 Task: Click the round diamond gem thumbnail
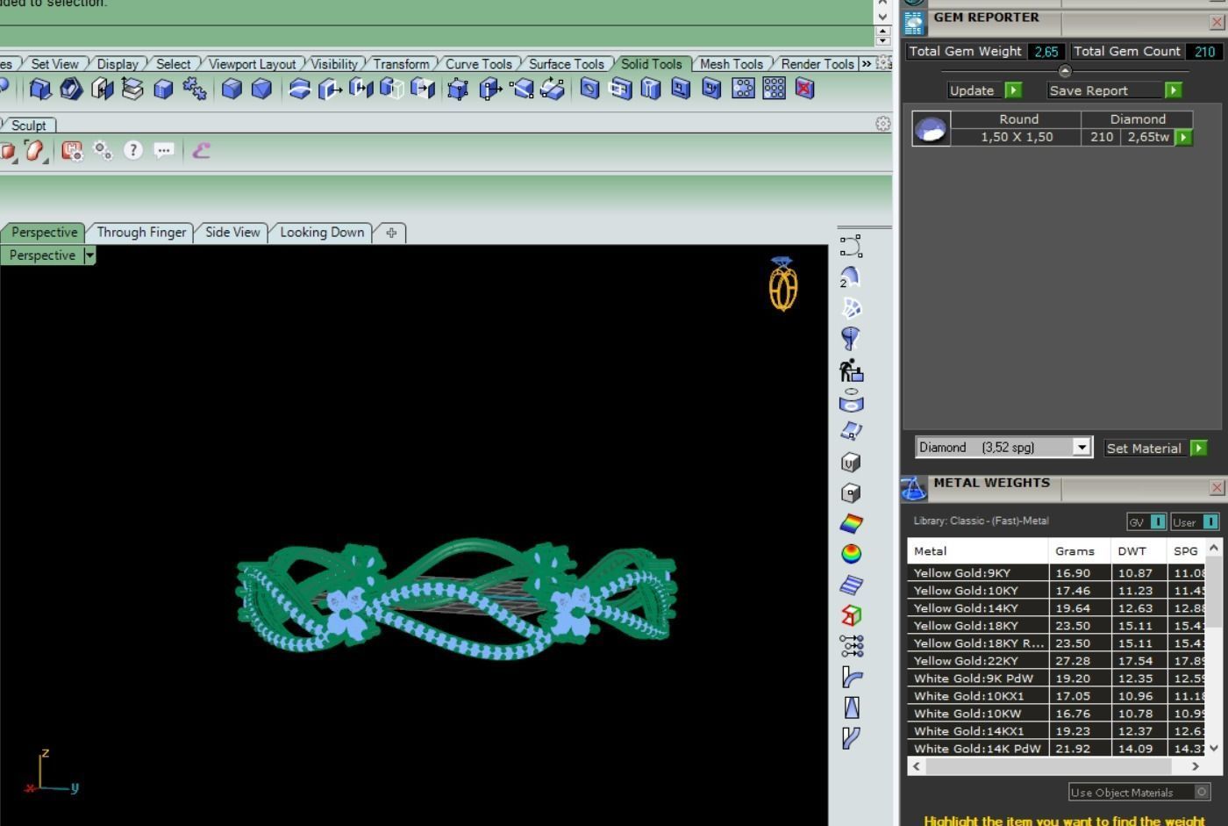(x=931, y=128)
